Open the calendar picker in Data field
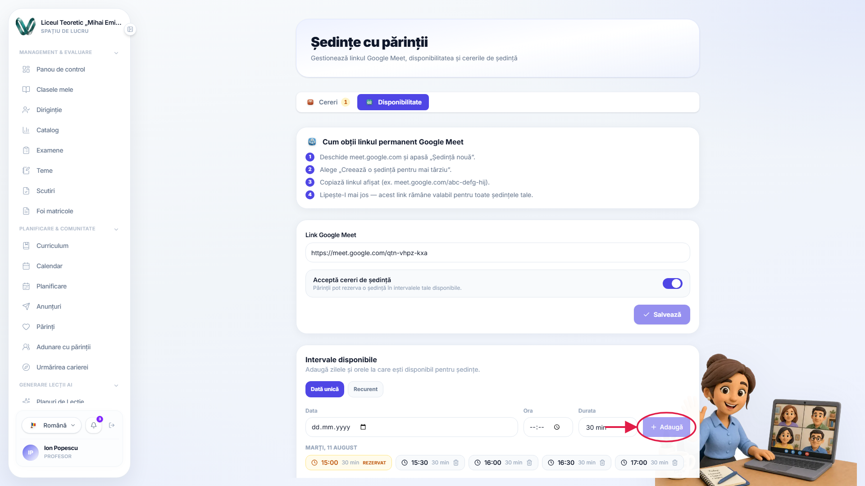Viewport: 865px width, 486px height. tap(363, 427)
